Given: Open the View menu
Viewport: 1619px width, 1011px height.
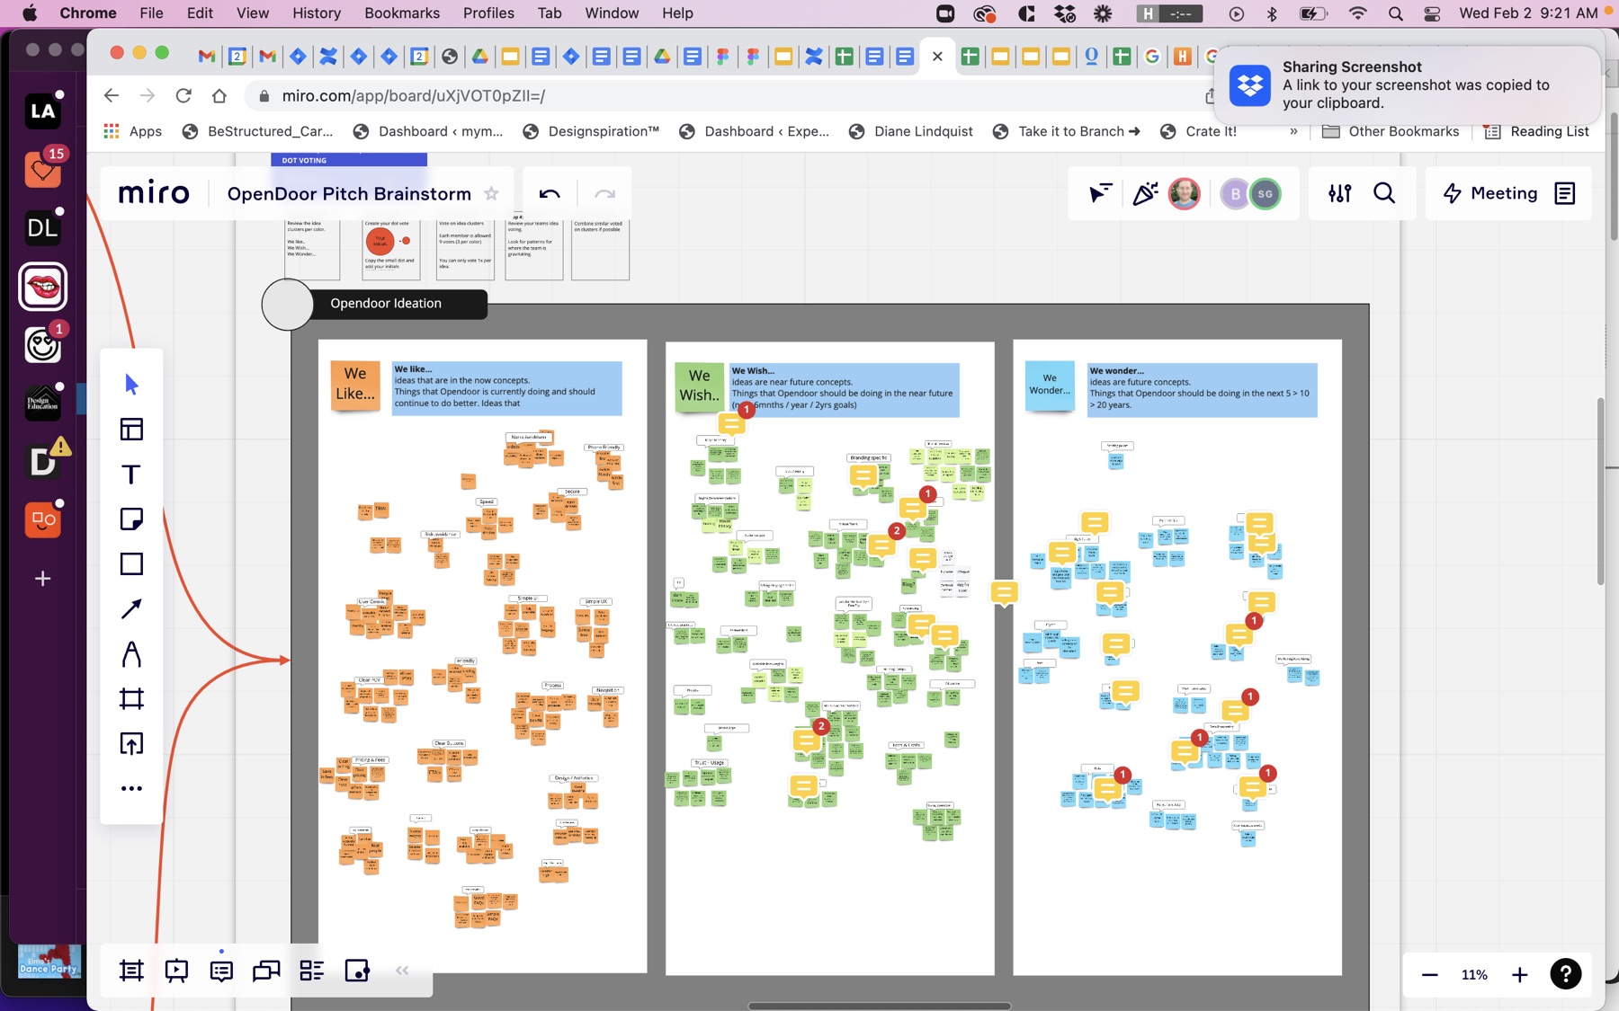Looking at the screenshot, I should coord(253,13).
